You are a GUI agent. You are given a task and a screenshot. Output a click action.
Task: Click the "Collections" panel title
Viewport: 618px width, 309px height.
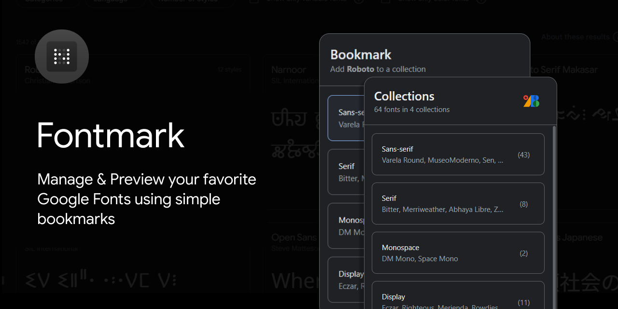[x=404, y=96]
